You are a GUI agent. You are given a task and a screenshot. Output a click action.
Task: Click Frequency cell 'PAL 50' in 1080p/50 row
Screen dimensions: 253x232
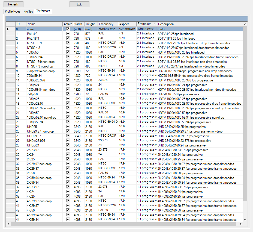point(108,113)
